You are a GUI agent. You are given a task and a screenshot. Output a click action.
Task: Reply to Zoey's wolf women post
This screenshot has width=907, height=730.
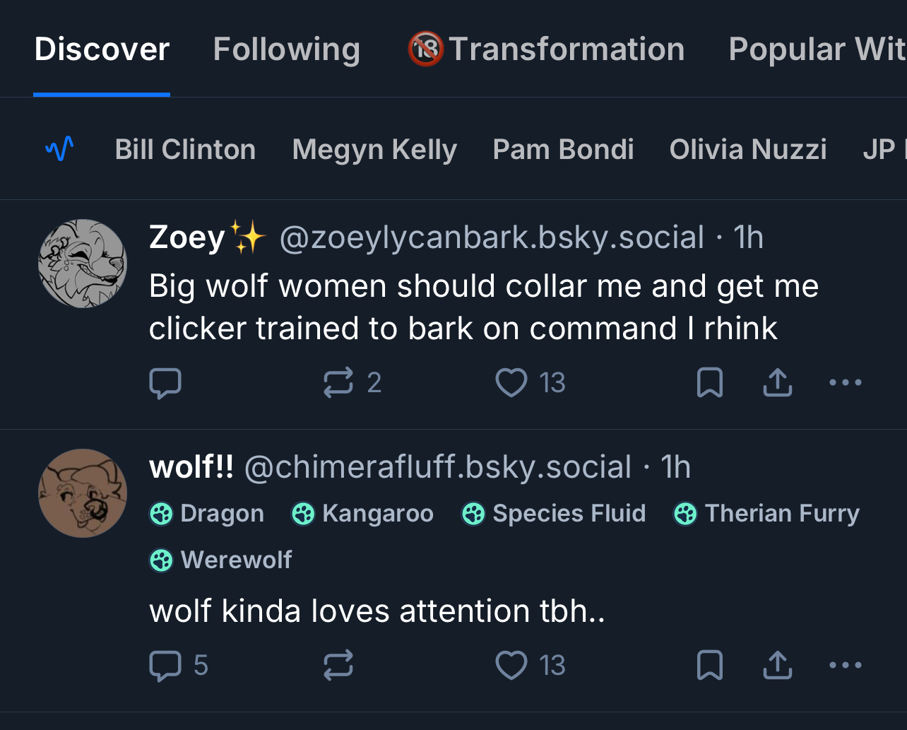tap(165, 383)
